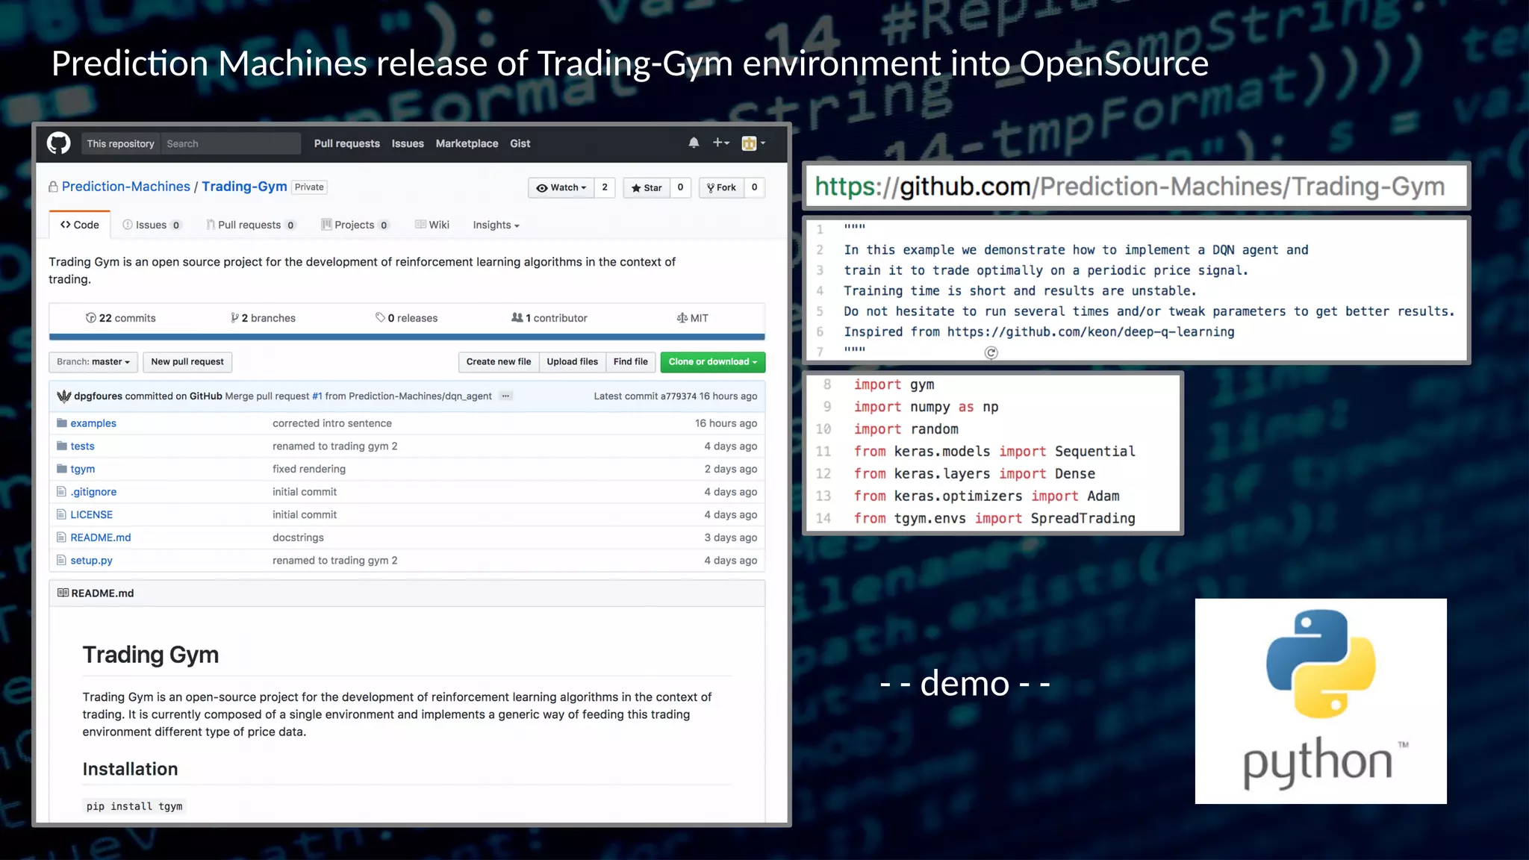Open README.md in the file list

(101, 537)
